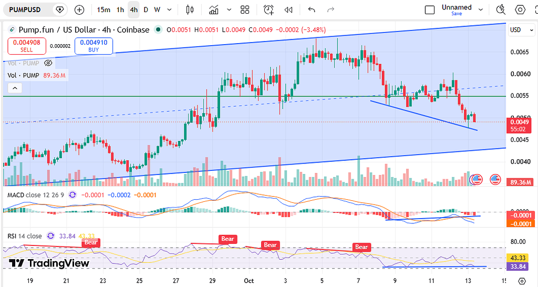538x287 pixels.
Task: Open the USD currency dropdown
Action: pyautogui.click(x=522, y=30)
